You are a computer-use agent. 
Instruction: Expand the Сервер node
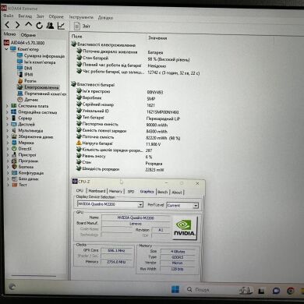point(7,118)
